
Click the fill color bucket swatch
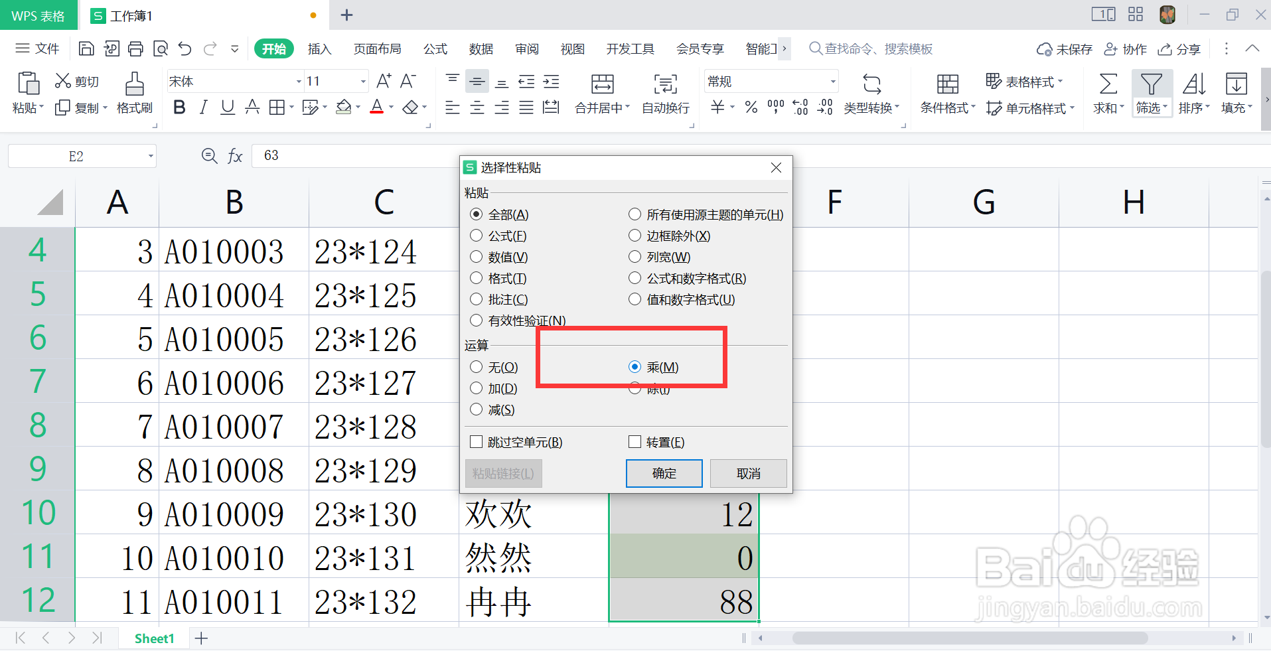click(x=343, y=107)
